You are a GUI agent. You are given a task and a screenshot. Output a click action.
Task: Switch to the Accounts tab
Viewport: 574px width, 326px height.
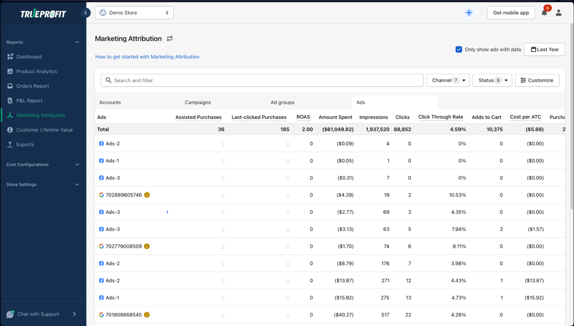tap(110, 103)
